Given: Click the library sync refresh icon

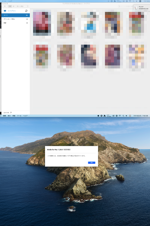Looking at the screenshot, I should point(26,11).
